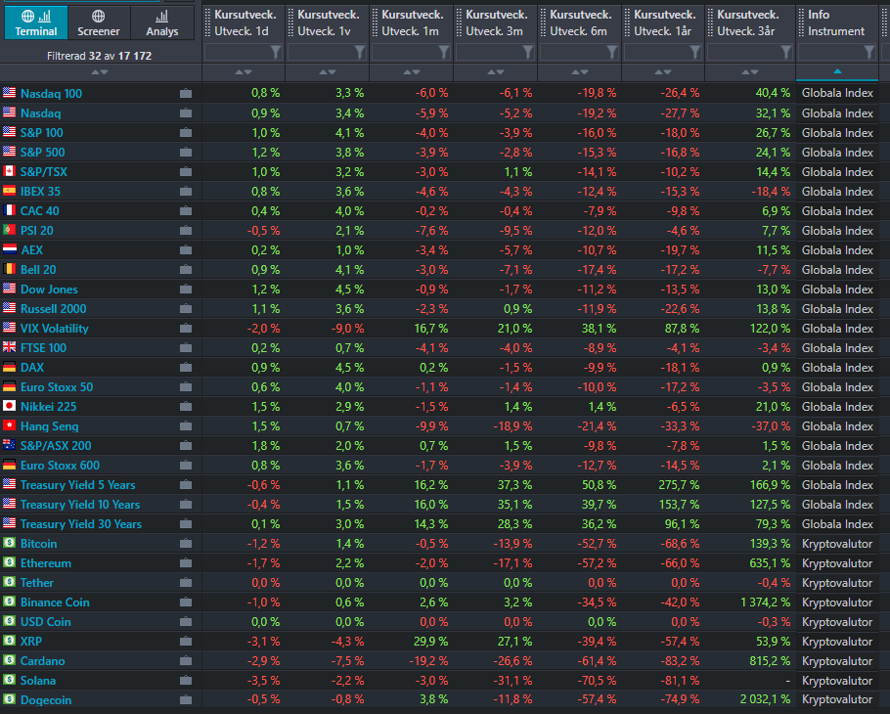
Task: Sort by the Utveck. 6m column arrows
Action: point(580,72)
